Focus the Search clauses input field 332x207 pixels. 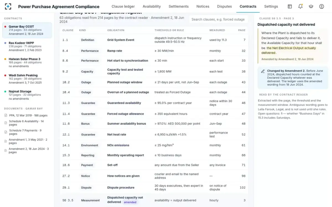[x=218, y=19]
